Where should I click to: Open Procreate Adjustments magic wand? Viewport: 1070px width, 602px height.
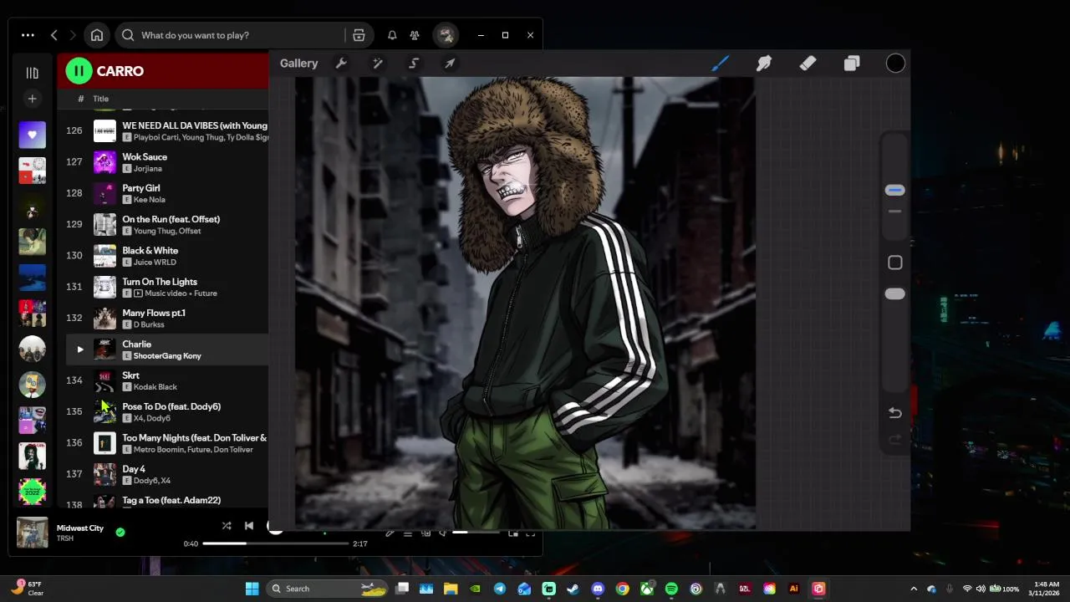(378, 64)
